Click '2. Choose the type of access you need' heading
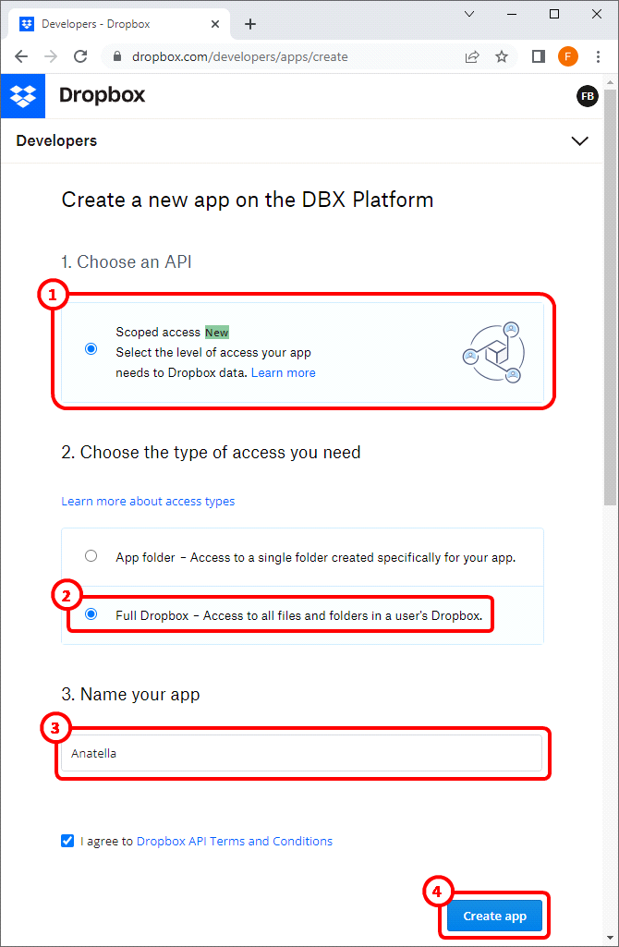The height and width of the screenshot is (947, 619). pyautogui.click(x=211, y=452)
